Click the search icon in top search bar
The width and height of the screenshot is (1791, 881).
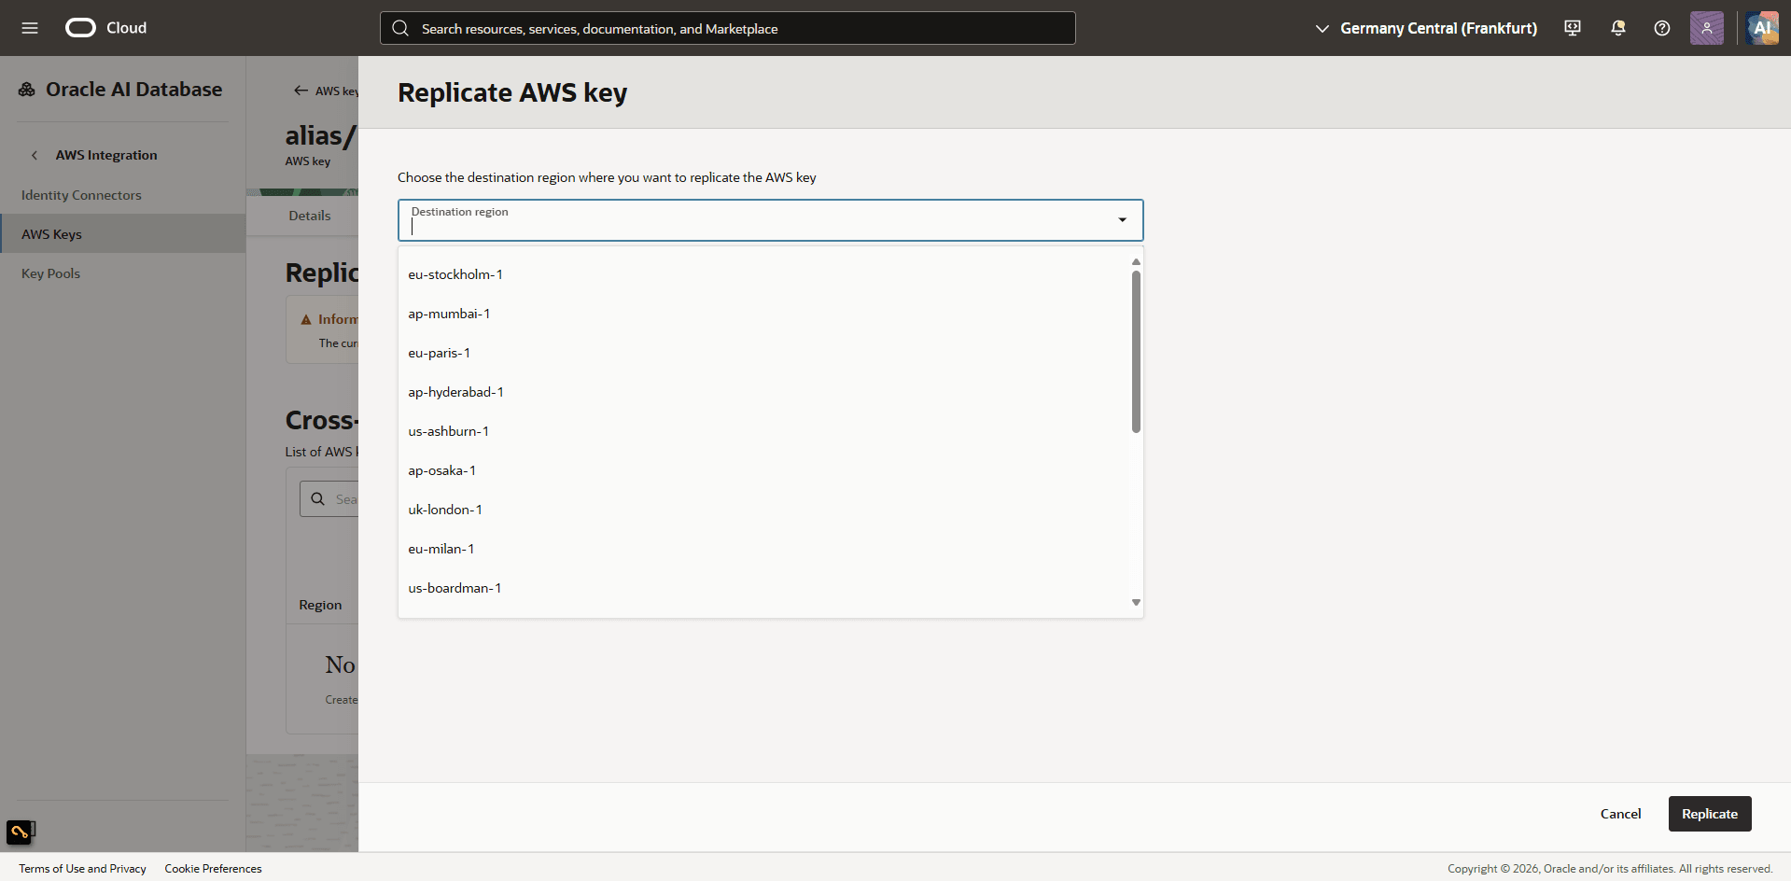[x=400, y=28]
